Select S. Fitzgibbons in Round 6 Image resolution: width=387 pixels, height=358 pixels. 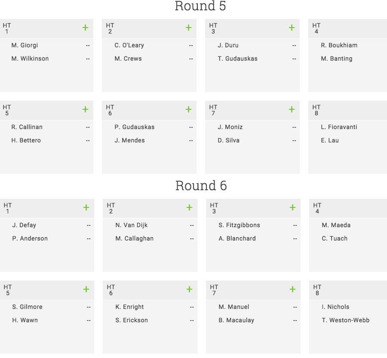click(239, 225)
